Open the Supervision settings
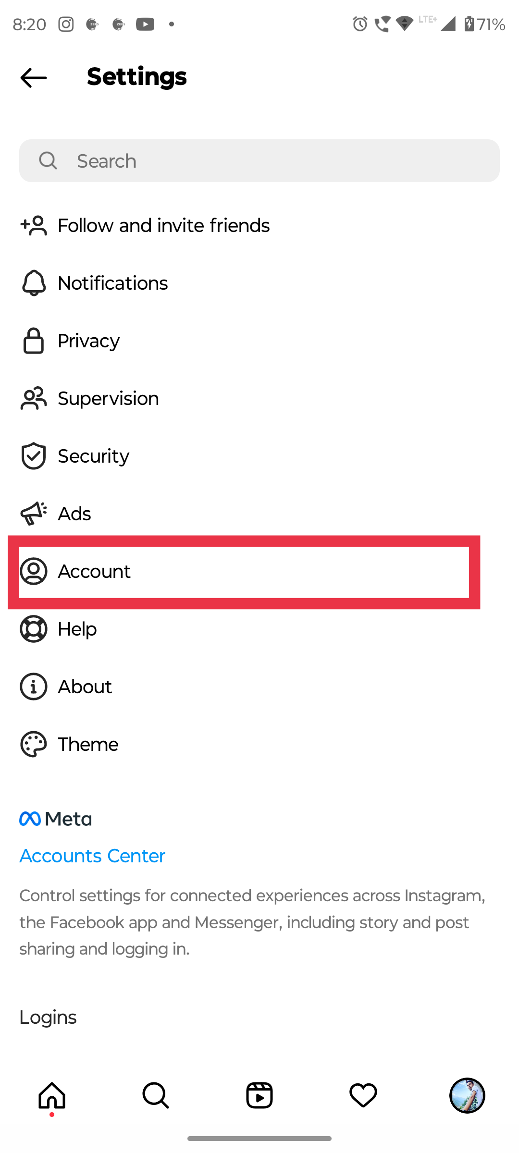 (259, 398)
